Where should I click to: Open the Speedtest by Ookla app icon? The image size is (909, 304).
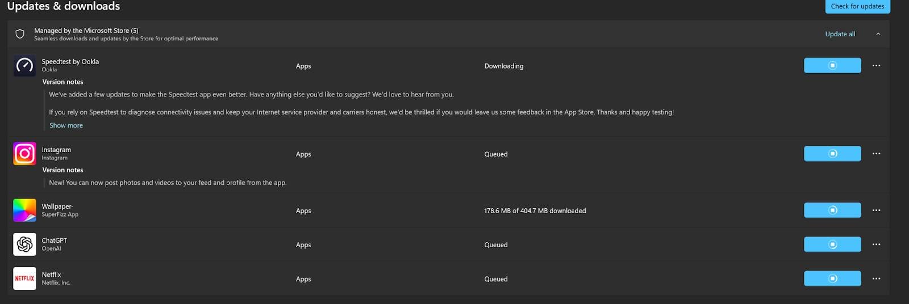(x=24, y=66)
